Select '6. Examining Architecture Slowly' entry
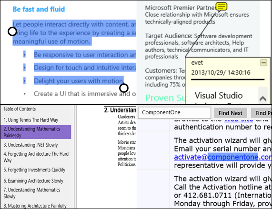Image resolution: width=272 pixels, height=209 pixels. point(33,181)
